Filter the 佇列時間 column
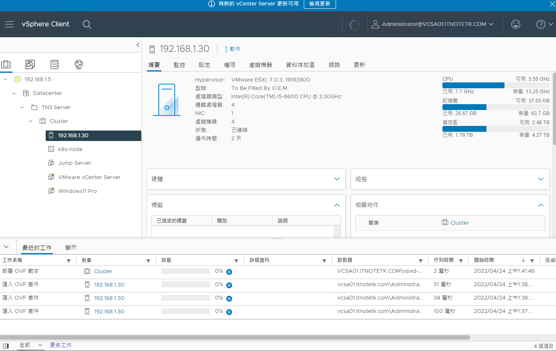The height and width of the screenshot is (351, 556). click(461, 261)
